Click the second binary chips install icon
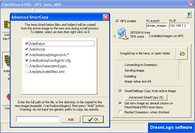The height and width of the screenshot is (133, 195). coord(7,60)
